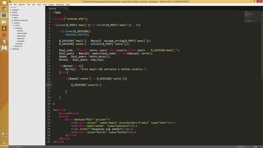Expand the classe folder arrow
Screen dimensions: 263x148
pyautogui.click(x=14, y=25)
